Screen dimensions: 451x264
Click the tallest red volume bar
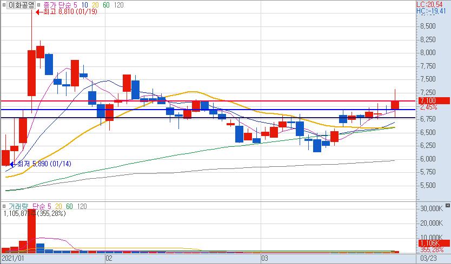pyautogui.click(x=32, y=231)
